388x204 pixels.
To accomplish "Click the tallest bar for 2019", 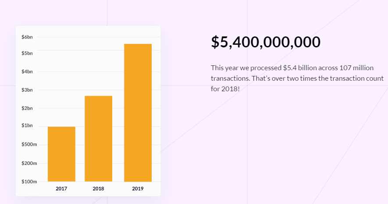I will [x=138, y=112].
